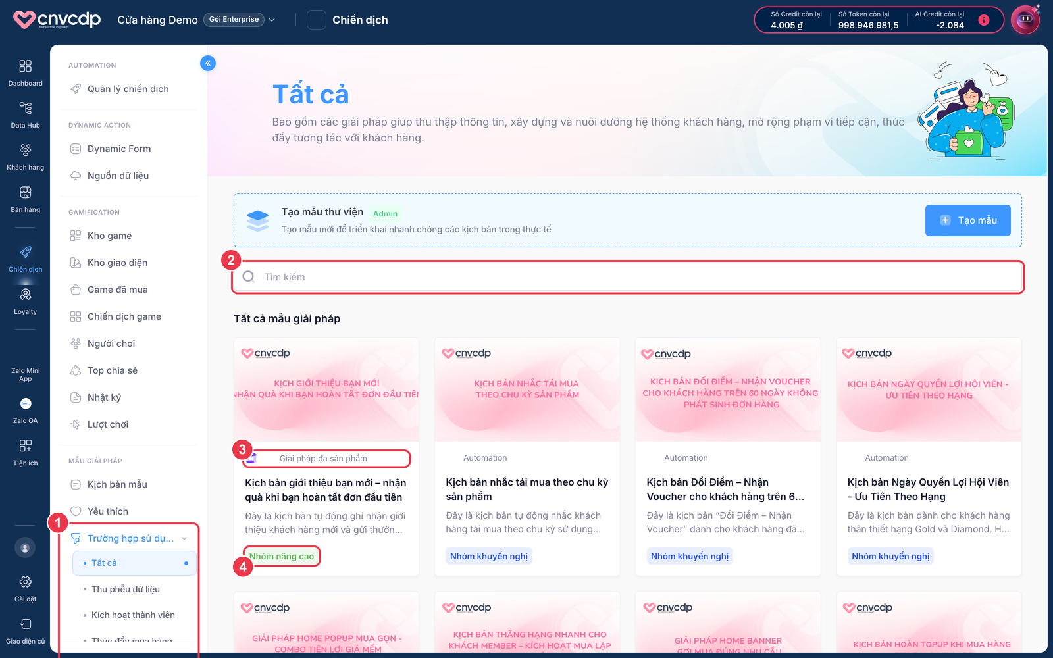1053x658 pixels.
Task: Click the Tìm kiếm search field
Action: (628, 277)
